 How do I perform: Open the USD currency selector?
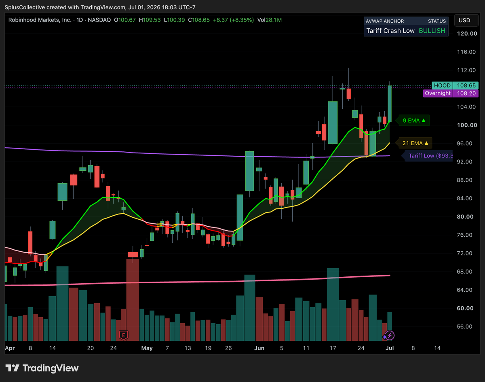point(466,20)
